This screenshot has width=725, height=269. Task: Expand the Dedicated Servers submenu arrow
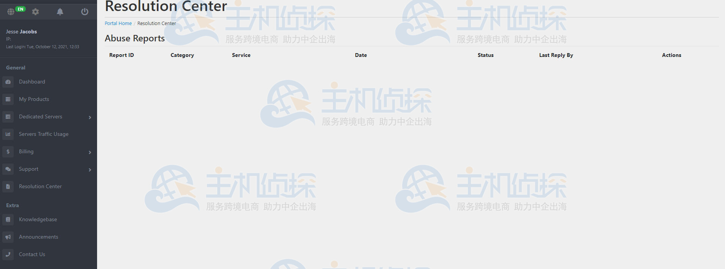click(90, 117)
